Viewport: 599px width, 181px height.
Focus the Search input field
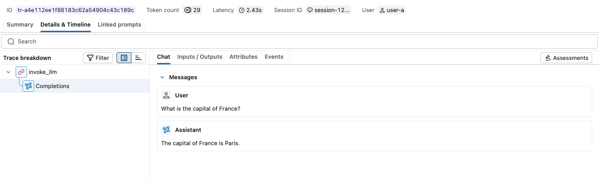coord(299,41)
